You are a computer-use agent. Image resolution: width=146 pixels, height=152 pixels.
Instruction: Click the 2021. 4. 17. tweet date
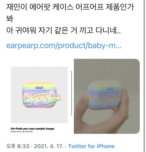click(48, 146)
